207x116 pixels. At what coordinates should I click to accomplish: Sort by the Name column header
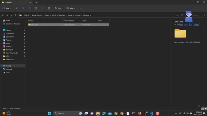coord(45,21)
